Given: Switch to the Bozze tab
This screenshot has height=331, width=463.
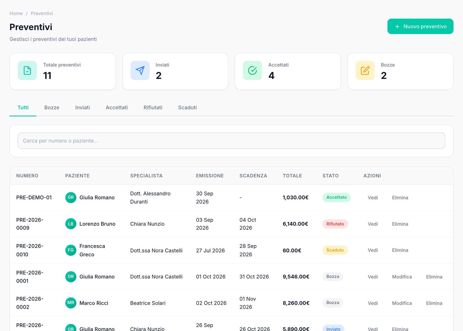Looking at the screenshot, I should (52, 107).
